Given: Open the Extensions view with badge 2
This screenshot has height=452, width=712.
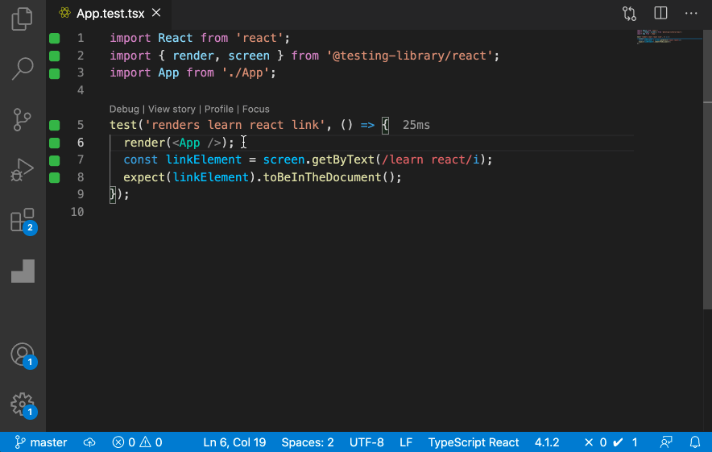Looking at the screenshot, I should coord(23,220).
